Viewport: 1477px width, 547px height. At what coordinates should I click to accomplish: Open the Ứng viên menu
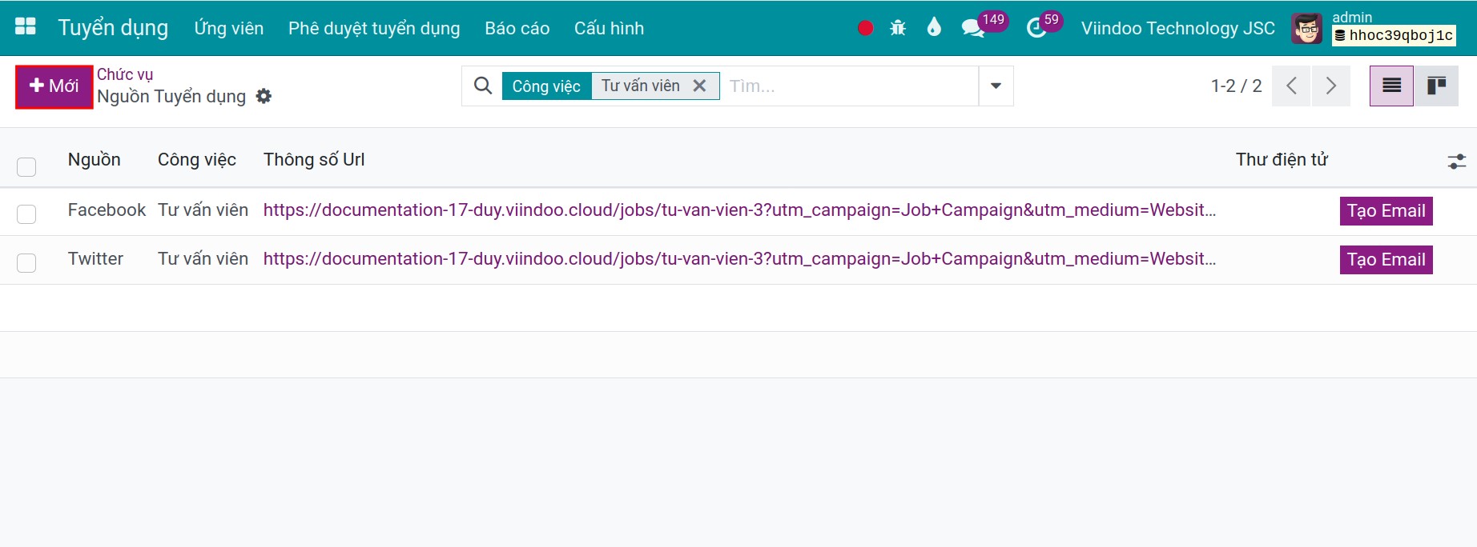(x=229, y=28)
